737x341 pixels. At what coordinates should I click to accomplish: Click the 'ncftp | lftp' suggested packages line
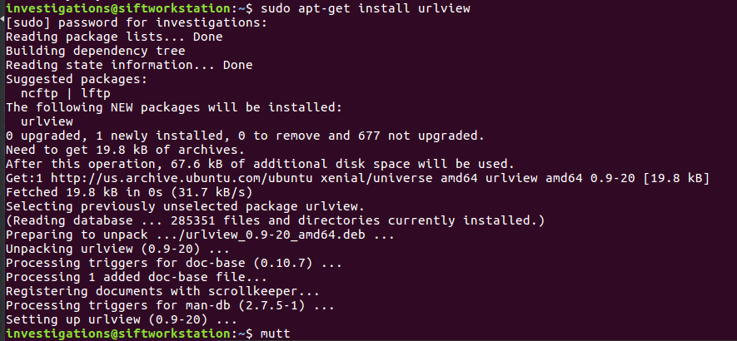65,93
